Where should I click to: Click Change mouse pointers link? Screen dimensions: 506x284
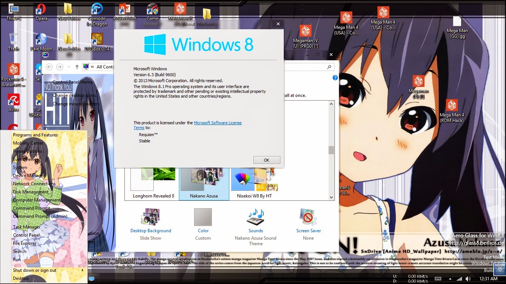(x=76, y=104)
